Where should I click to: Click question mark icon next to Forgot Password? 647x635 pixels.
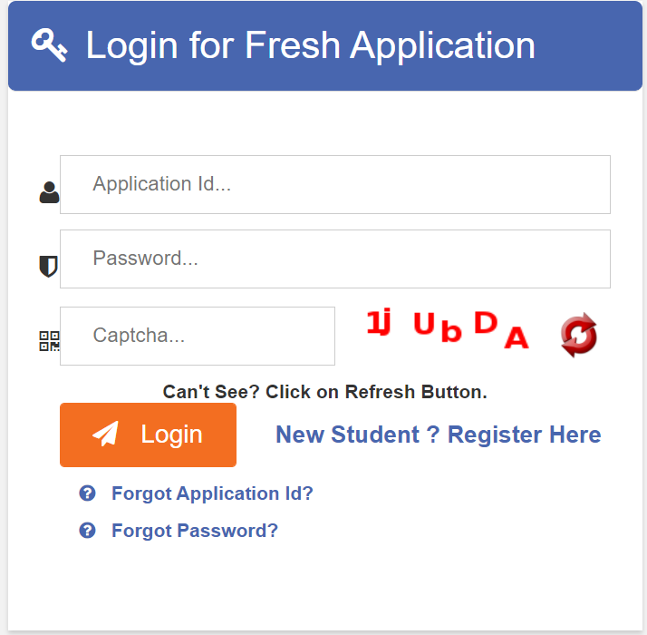pyautogui.click(x=88, y=531)
